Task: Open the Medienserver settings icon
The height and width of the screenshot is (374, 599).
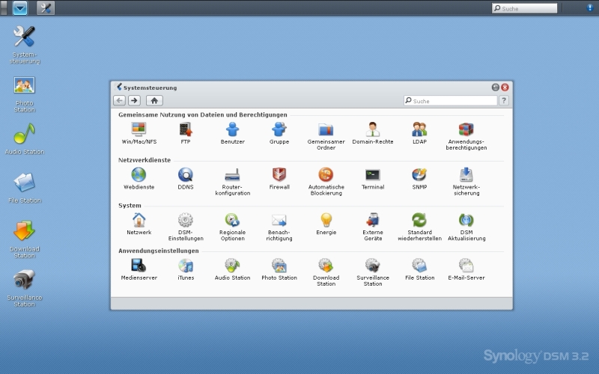Action: (139, 266)
